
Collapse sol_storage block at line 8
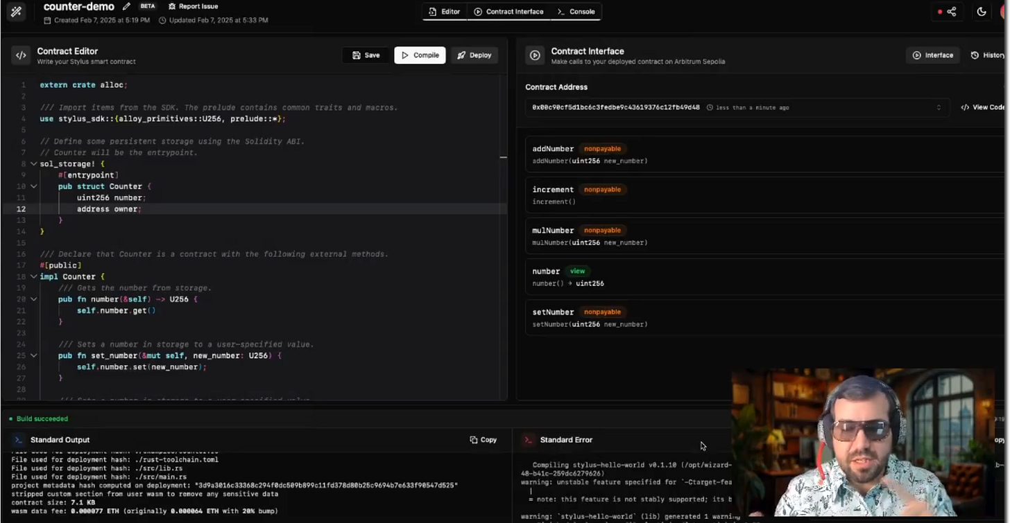tap(33, 164)
